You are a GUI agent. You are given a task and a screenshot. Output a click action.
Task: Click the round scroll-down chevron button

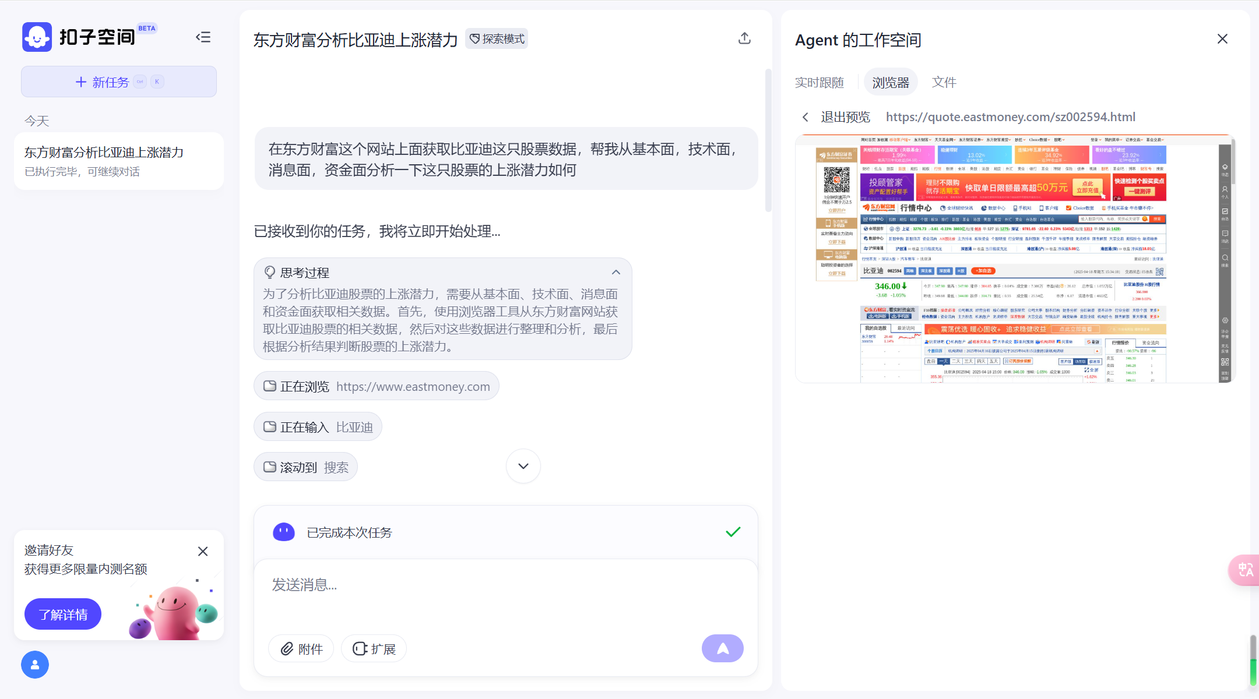tap(523, 466)
